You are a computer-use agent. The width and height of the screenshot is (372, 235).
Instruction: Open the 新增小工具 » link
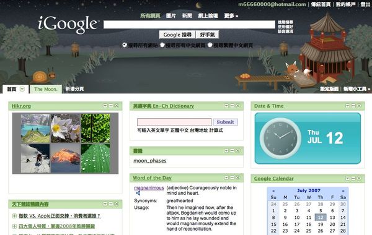click(x=356, y=89)
